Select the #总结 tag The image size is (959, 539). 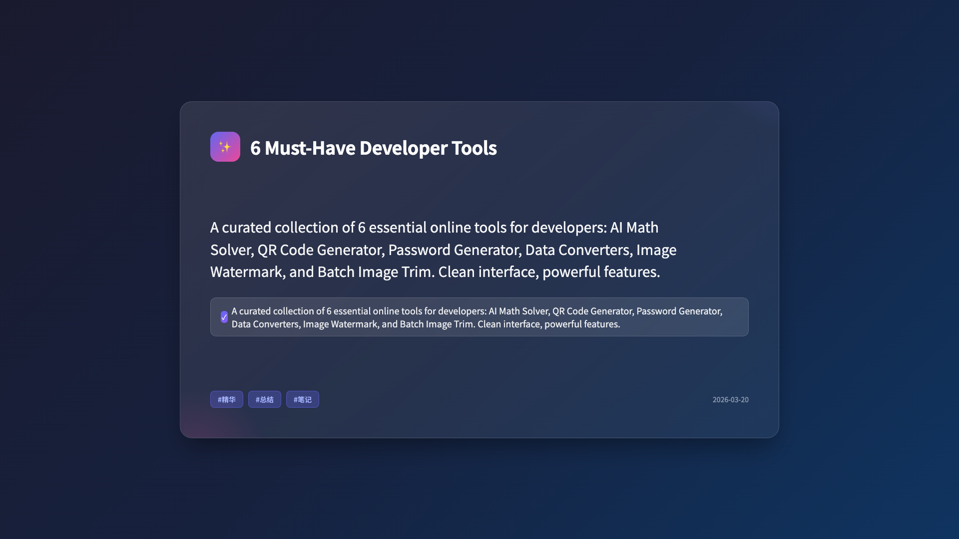click(x=265, y=399)
